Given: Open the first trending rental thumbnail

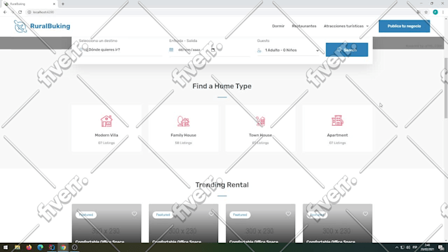Looking at the screenshot, I should [x=107, y=224].
